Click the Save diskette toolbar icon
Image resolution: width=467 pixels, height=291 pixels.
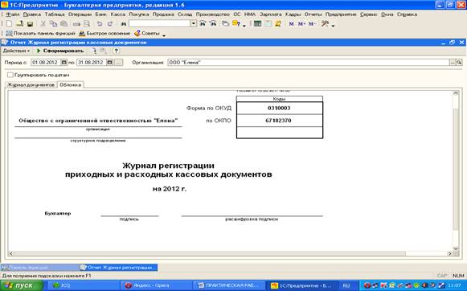(30, 23)
